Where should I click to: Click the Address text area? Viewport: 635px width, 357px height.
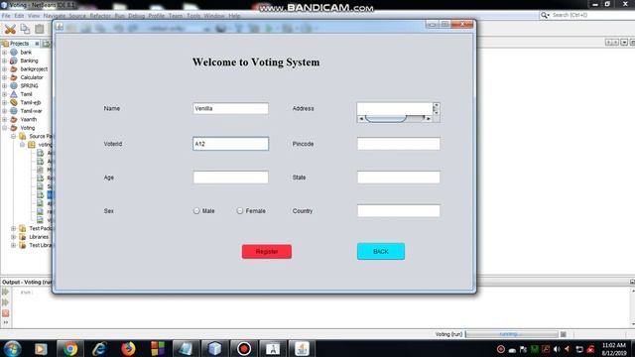pyautogui.click(x=395, y=109)
